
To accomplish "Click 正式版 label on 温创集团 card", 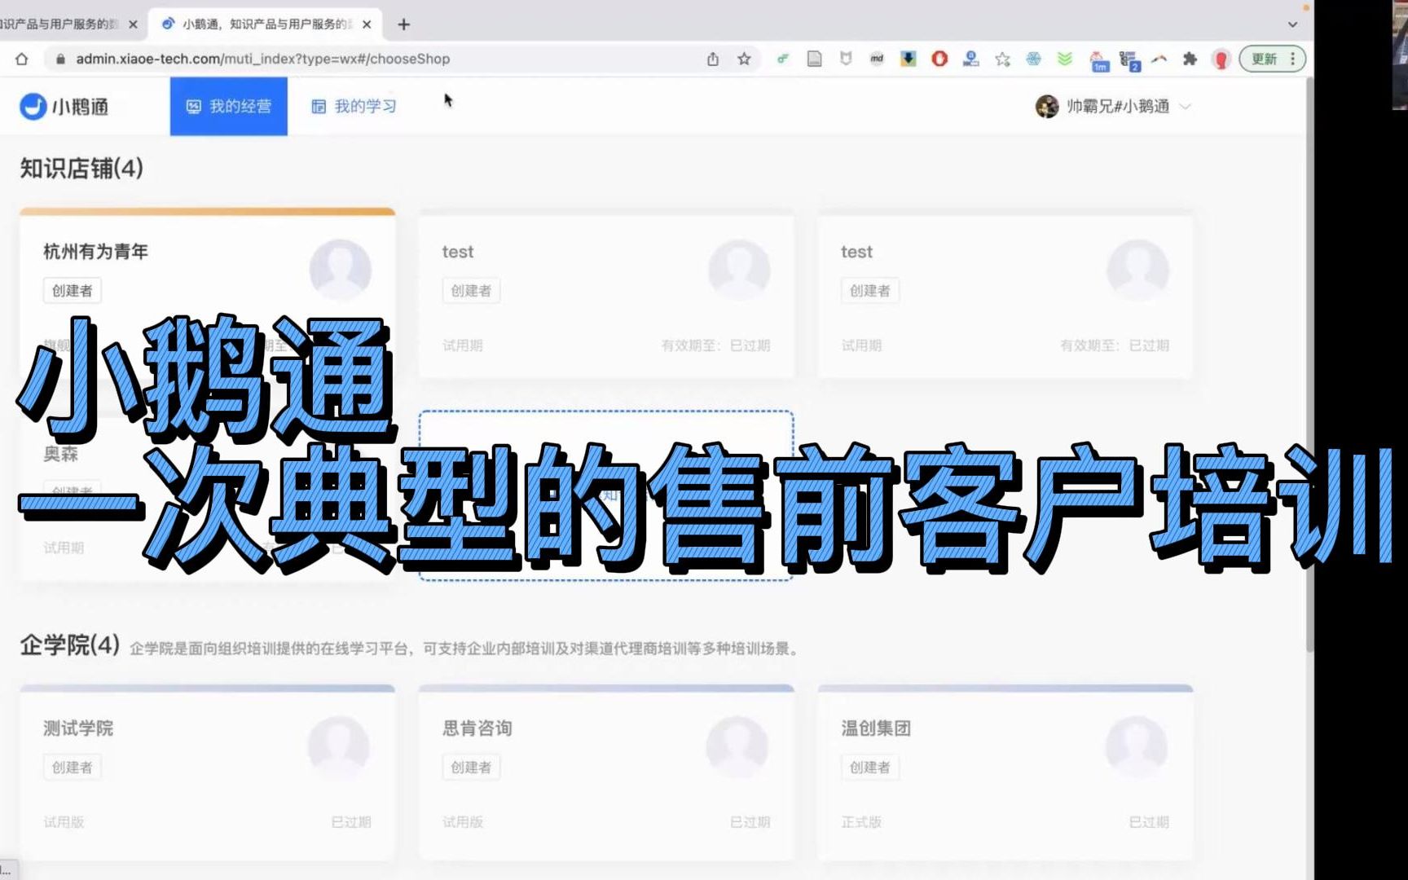I will pos(861,822).
